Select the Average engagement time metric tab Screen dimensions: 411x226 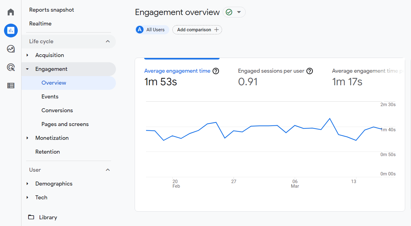coord(177,71)
